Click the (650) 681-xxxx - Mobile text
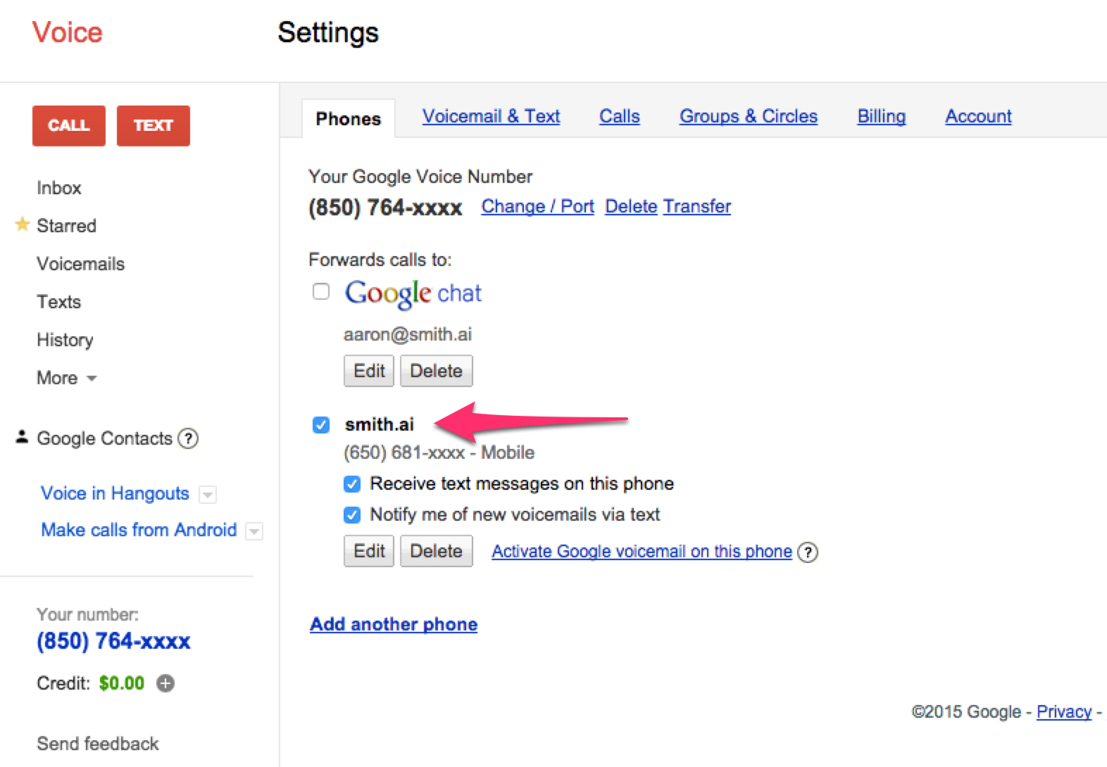Image resolution: width=1107 pixels, height=767 pixels. (x=439, y=452)
